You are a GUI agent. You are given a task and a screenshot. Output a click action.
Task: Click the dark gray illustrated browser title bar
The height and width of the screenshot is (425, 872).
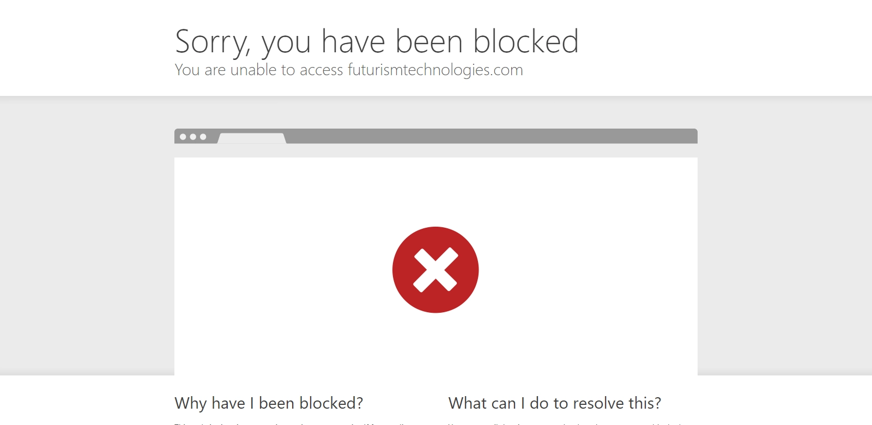click(x=491, y=136)
